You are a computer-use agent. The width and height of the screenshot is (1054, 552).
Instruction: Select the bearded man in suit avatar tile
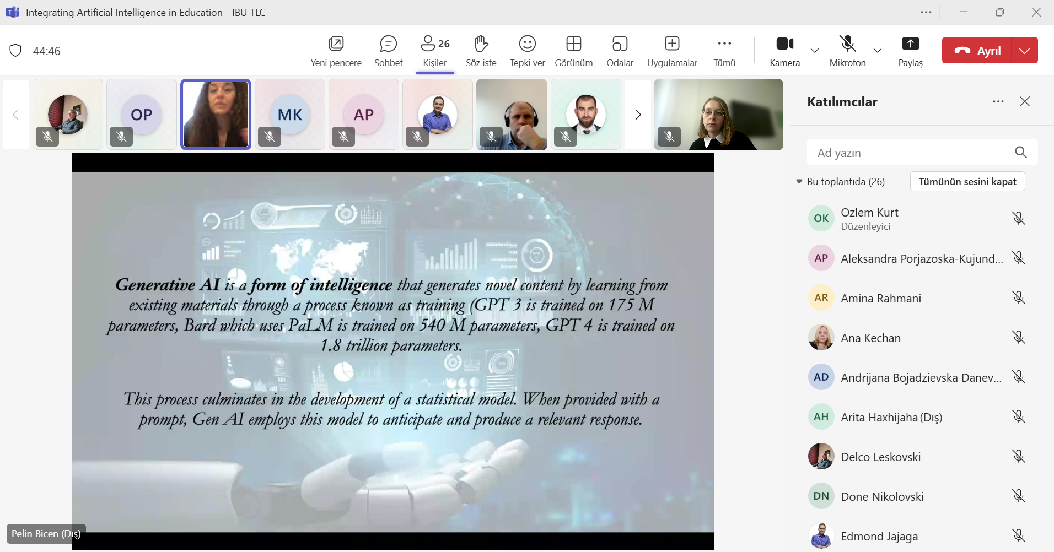point(585,115)
